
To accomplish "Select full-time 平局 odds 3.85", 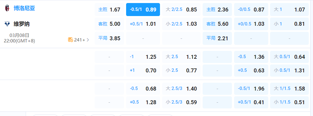I will [109, 38].
